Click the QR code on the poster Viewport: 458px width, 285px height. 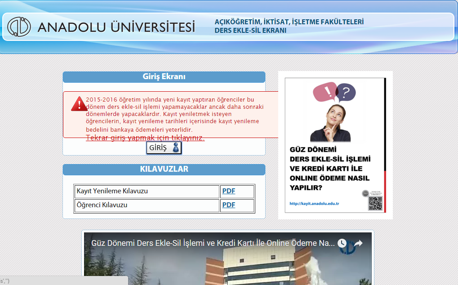pos(375,203)
